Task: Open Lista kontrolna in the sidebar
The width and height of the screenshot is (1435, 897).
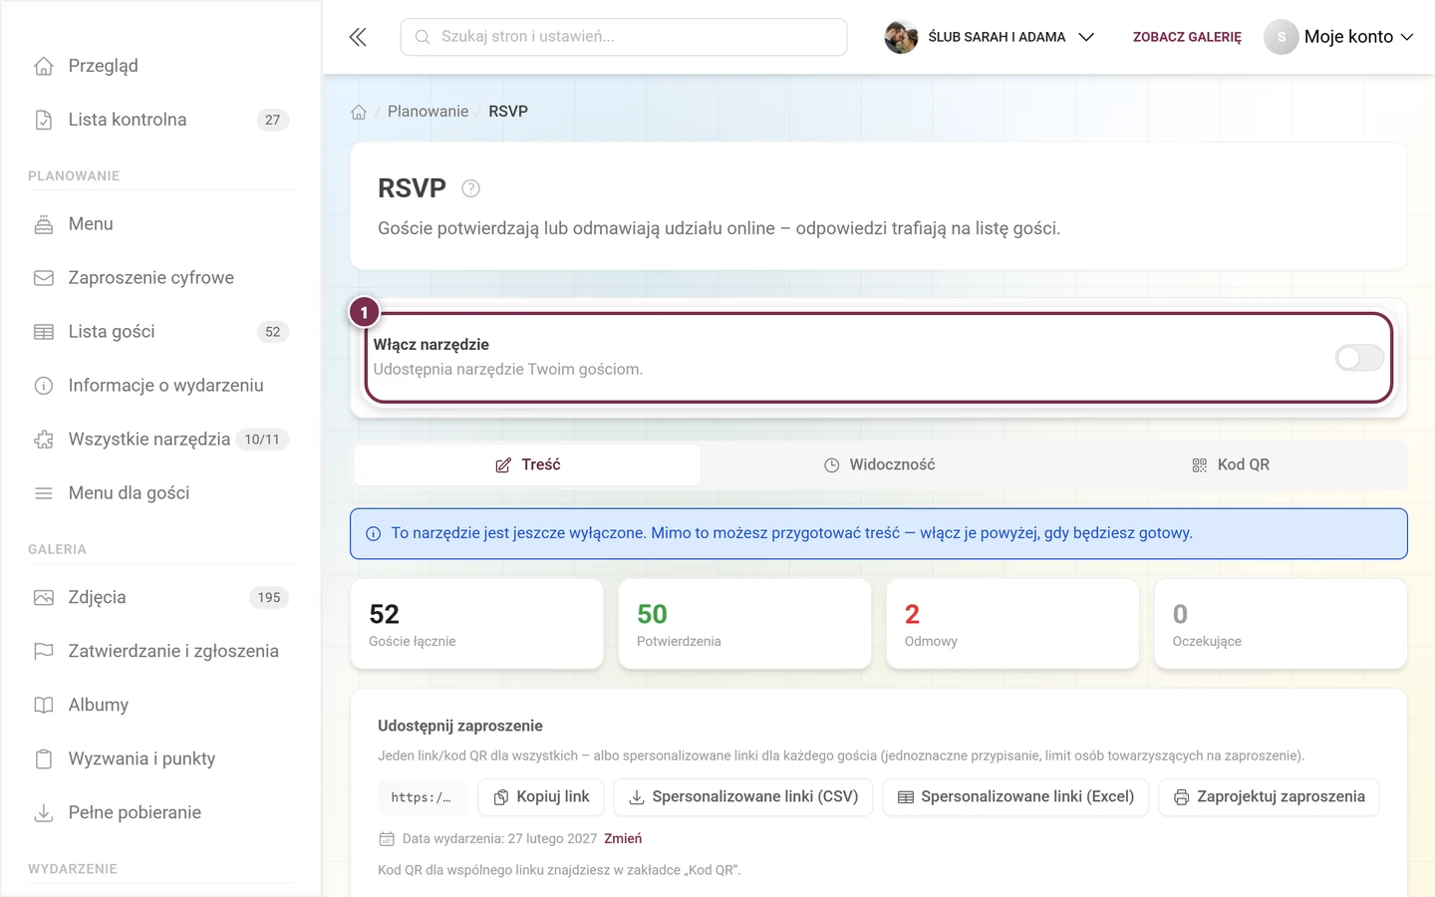Action: point(159,120)
